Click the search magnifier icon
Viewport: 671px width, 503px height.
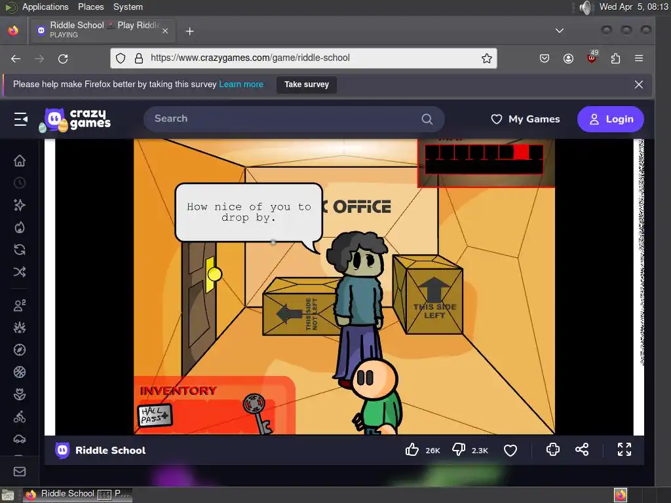[427, 119]
